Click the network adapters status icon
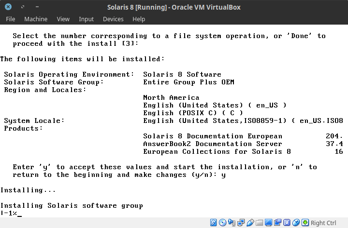The width and height of the screenshot is (348, 228). click(x=241, y=223)
